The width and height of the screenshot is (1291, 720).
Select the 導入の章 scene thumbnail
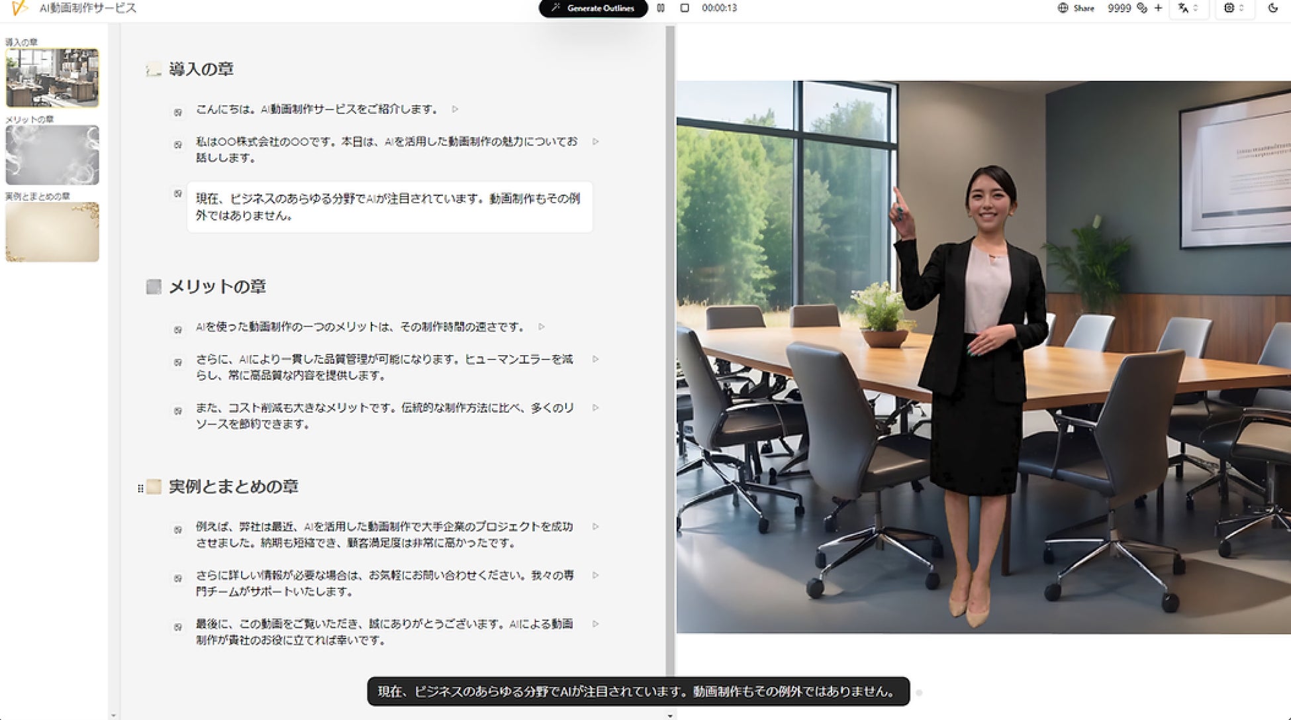pos(52,77)
